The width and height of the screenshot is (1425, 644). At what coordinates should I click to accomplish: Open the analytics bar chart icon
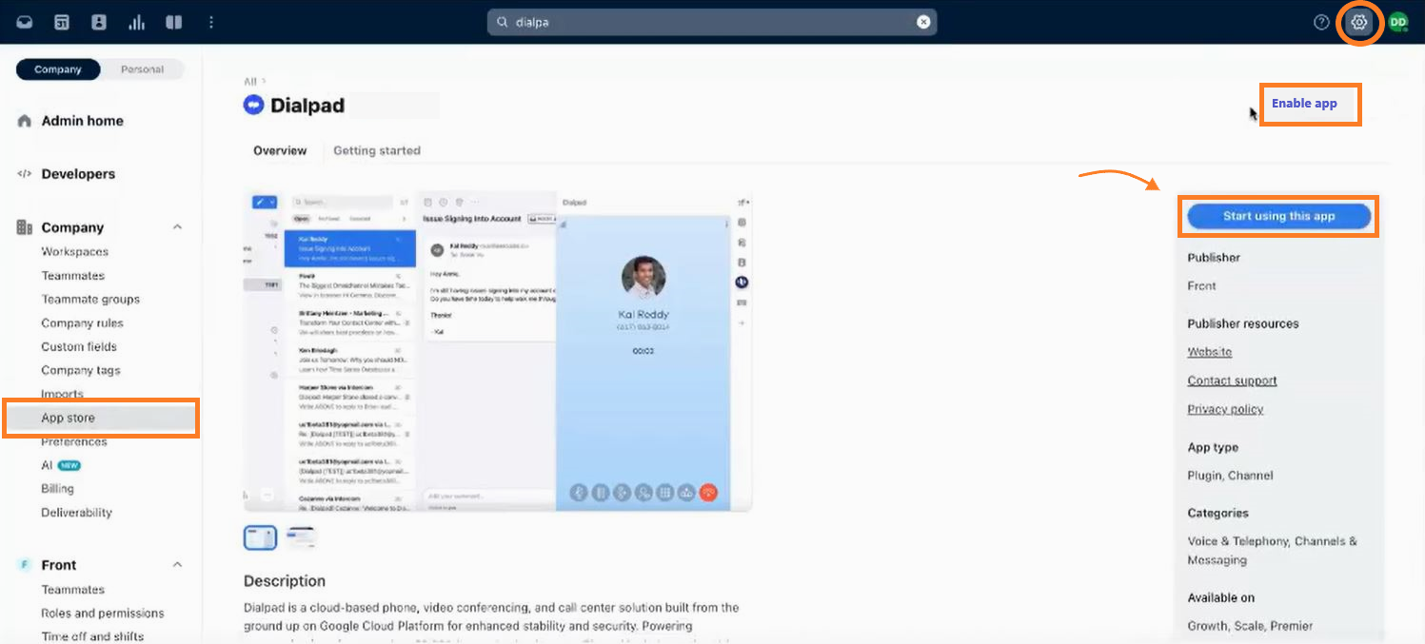(x=136, y=22)
